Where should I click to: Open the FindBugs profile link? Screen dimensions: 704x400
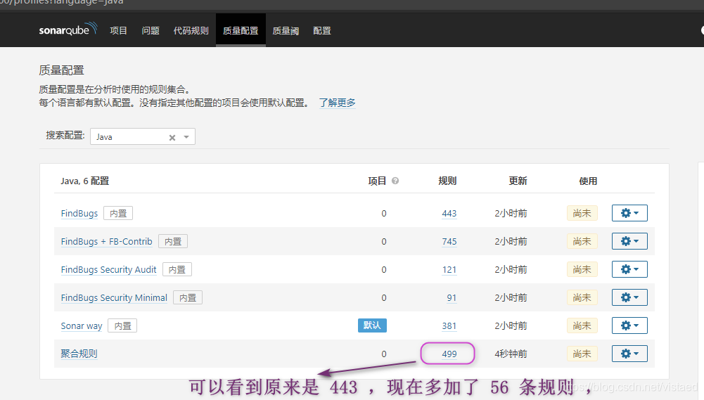tap(79, 213)
